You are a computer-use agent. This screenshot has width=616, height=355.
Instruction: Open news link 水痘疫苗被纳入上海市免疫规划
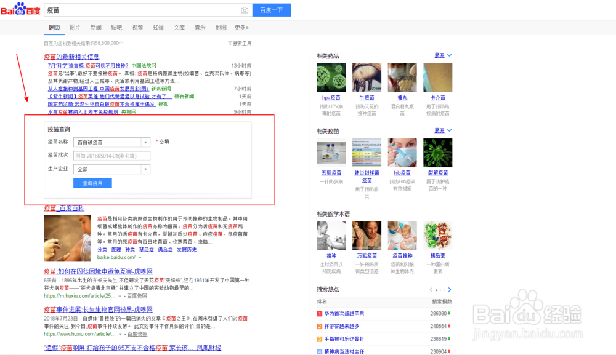click(x=83, y=112)
